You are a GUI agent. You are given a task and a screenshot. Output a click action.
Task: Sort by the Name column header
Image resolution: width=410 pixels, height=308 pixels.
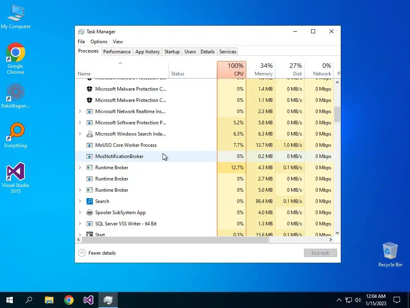coord(122,70)
